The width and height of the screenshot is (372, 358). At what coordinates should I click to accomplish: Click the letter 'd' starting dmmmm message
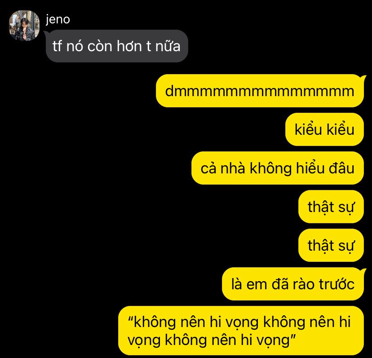pyautogui.click(x=169, y=91)
